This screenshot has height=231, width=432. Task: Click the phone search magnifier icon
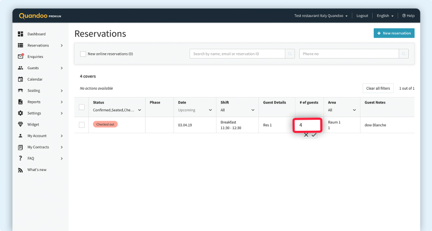[x=404, y=54]
